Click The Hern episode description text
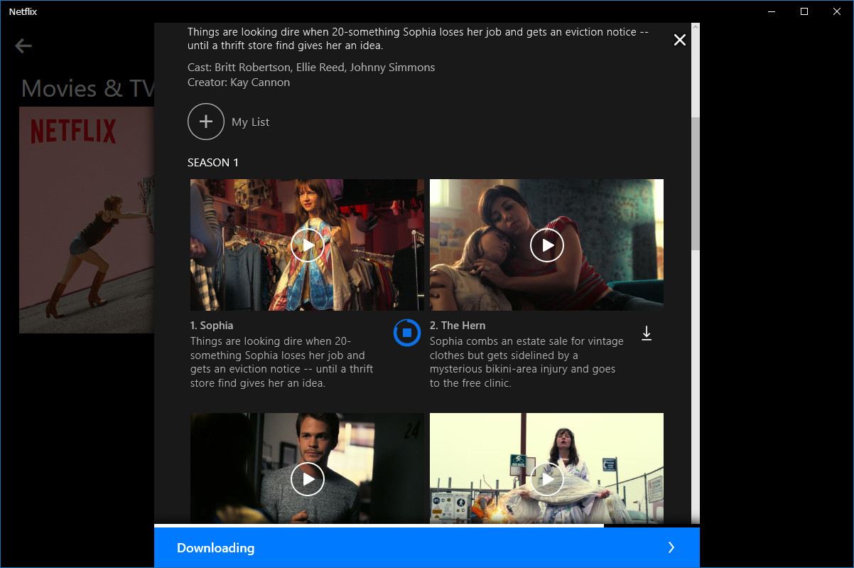 pyautogui.click(x=526, y=363)
